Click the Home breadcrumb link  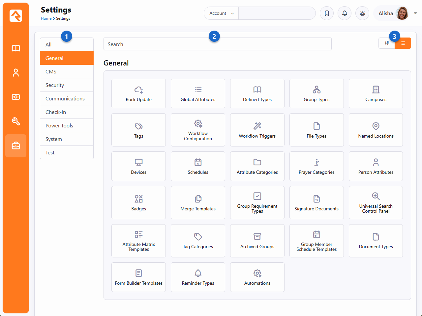pyautogui.click(x=46, y=18)
